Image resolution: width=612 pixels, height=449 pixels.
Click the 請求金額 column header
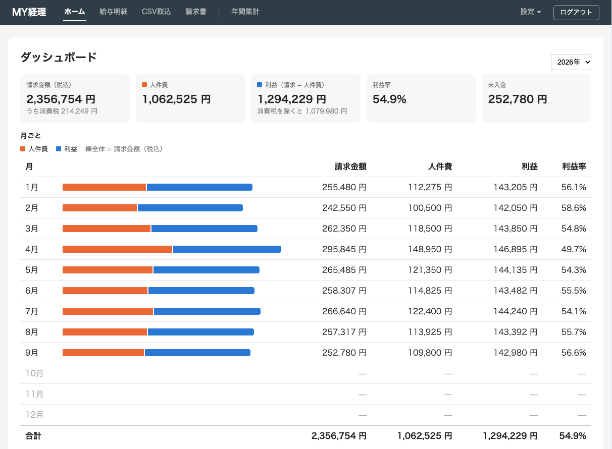point(350,166)
